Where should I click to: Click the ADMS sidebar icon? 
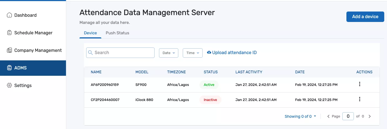click(x=9, y=68)
